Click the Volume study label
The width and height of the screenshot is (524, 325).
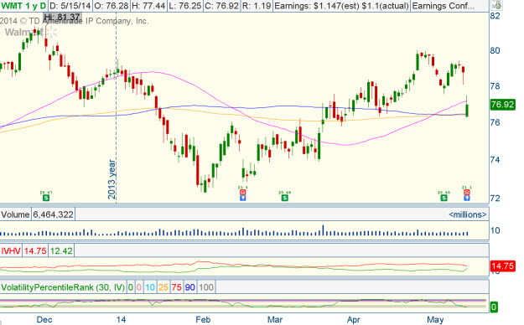coord(15,214)
